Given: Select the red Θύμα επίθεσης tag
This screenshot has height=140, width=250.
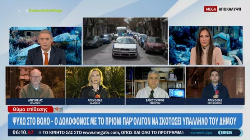Looking at the screenshot, I should click(31, 109).
